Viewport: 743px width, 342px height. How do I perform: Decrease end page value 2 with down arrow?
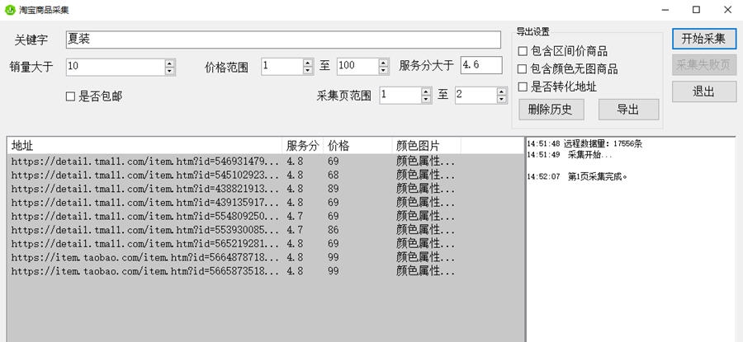coord(502,100)
